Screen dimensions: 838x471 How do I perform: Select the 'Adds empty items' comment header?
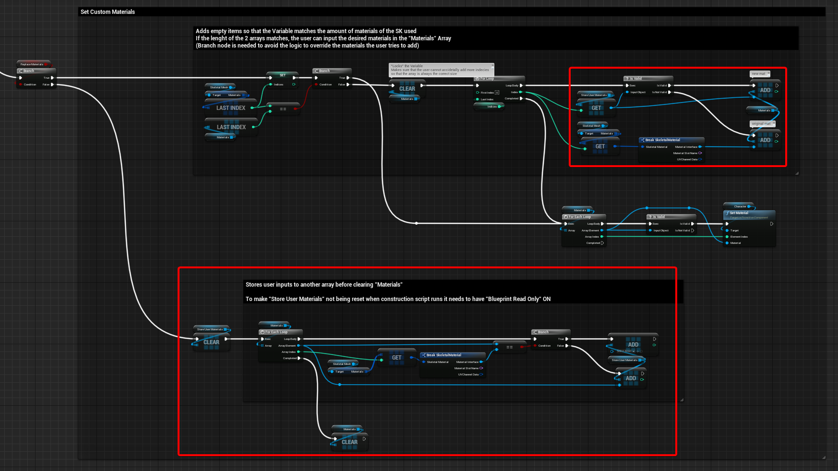[496, 38]
